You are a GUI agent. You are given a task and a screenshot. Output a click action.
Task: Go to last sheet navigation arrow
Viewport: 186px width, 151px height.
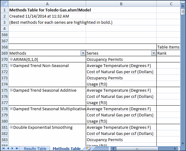17,149
